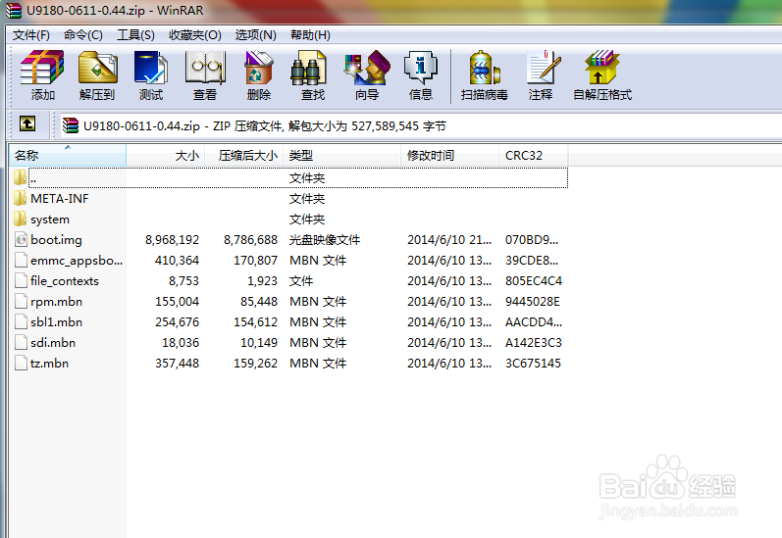Sort by Type (类型) column header
The image size is (782, 538).
pyautogui.click(x=342, y=156)
